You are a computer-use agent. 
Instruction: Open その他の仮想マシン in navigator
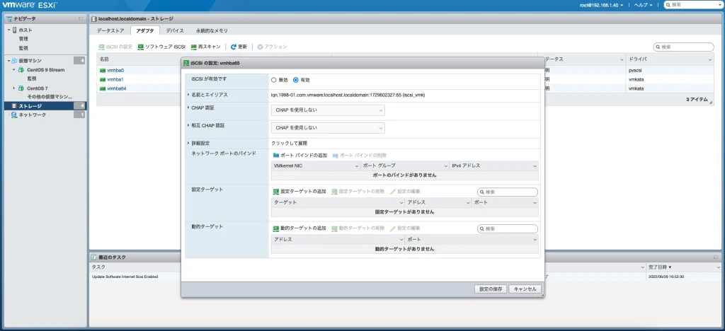pyautogui.click(x=50, y=96)
